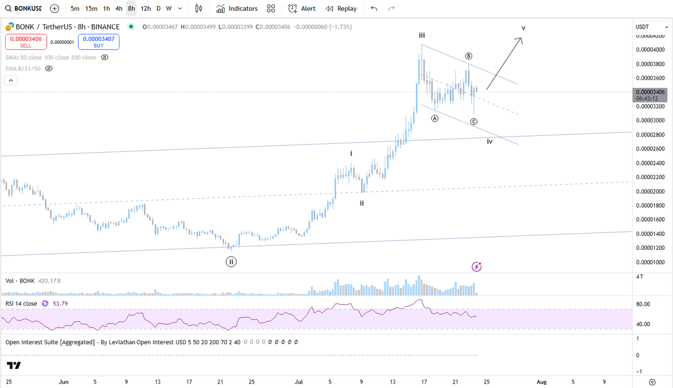Screen dimensions: 673x388
Task: Undo the last chart action
Action: click(374, 8)
